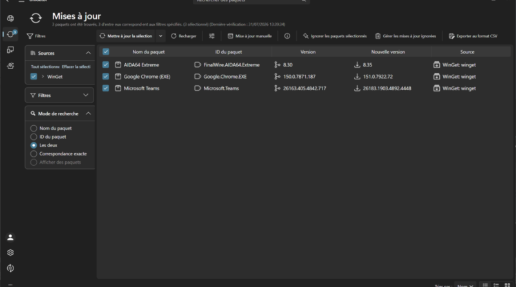Click Mettre à jour la sélection
The width and height of the screenshot is (516, 287).
click(126, 36)
